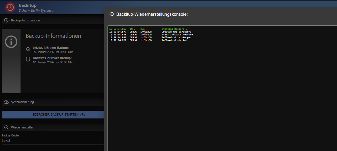337x151 pixels.
Task: Click the 'gui' source label in first log line
Action: tap(143, 29)
